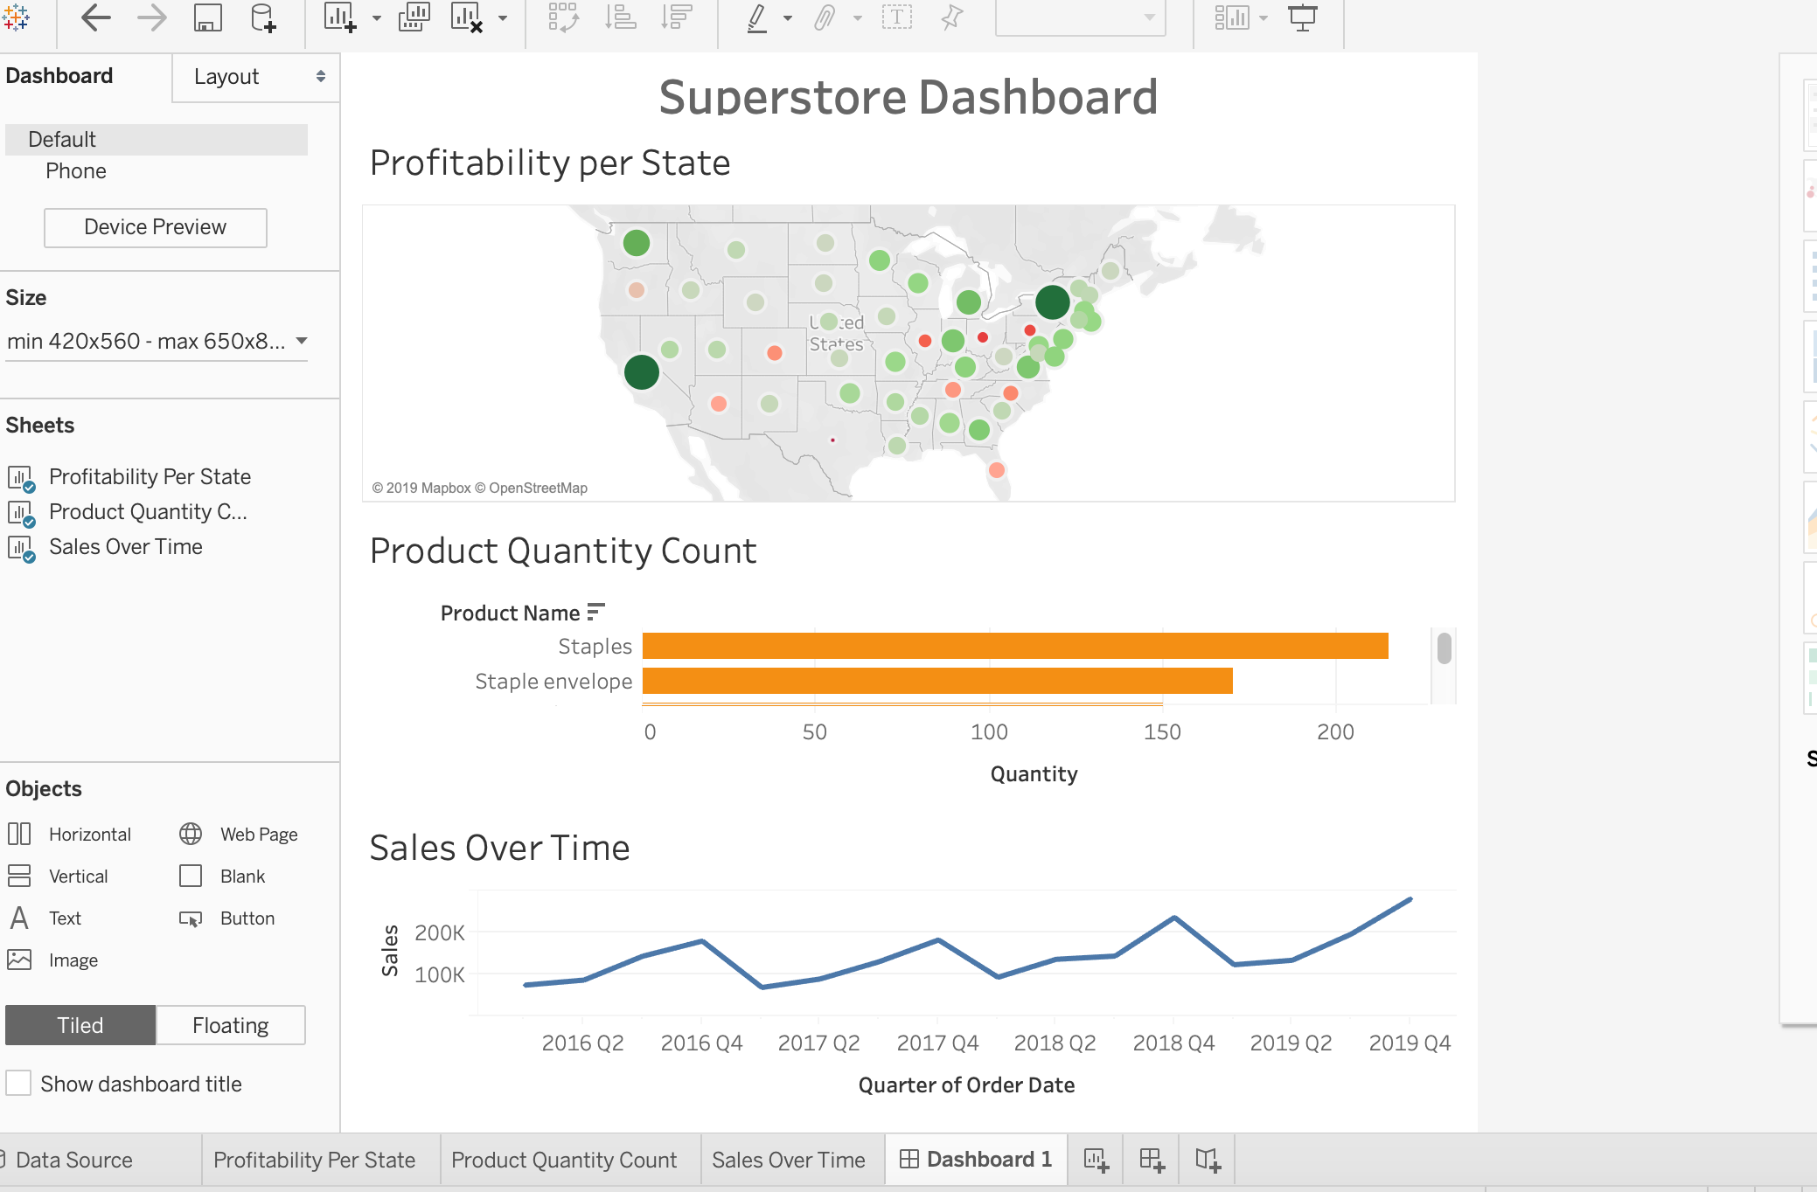Expand the Layout pane selector

pyautogui.click(x=255, y=77)
